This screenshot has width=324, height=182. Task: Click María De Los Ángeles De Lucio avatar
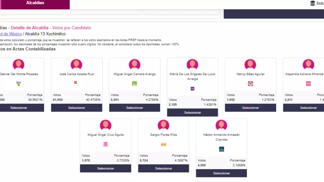point(192,65)
